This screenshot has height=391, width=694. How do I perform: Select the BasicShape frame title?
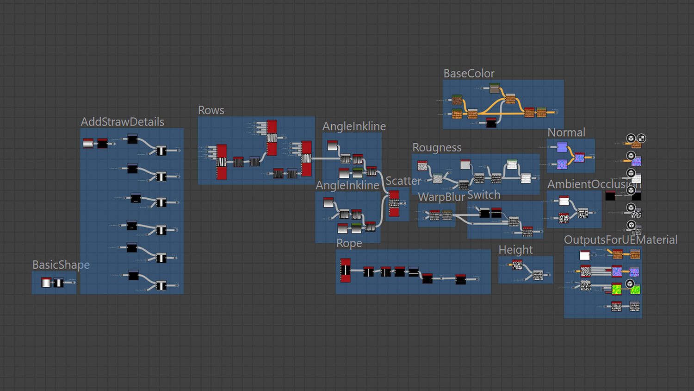[x=61, y=265]
